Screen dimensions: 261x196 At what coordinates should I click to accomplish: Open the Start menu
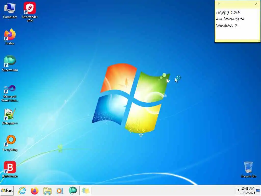pyautogui.click(x=7, y=190)
